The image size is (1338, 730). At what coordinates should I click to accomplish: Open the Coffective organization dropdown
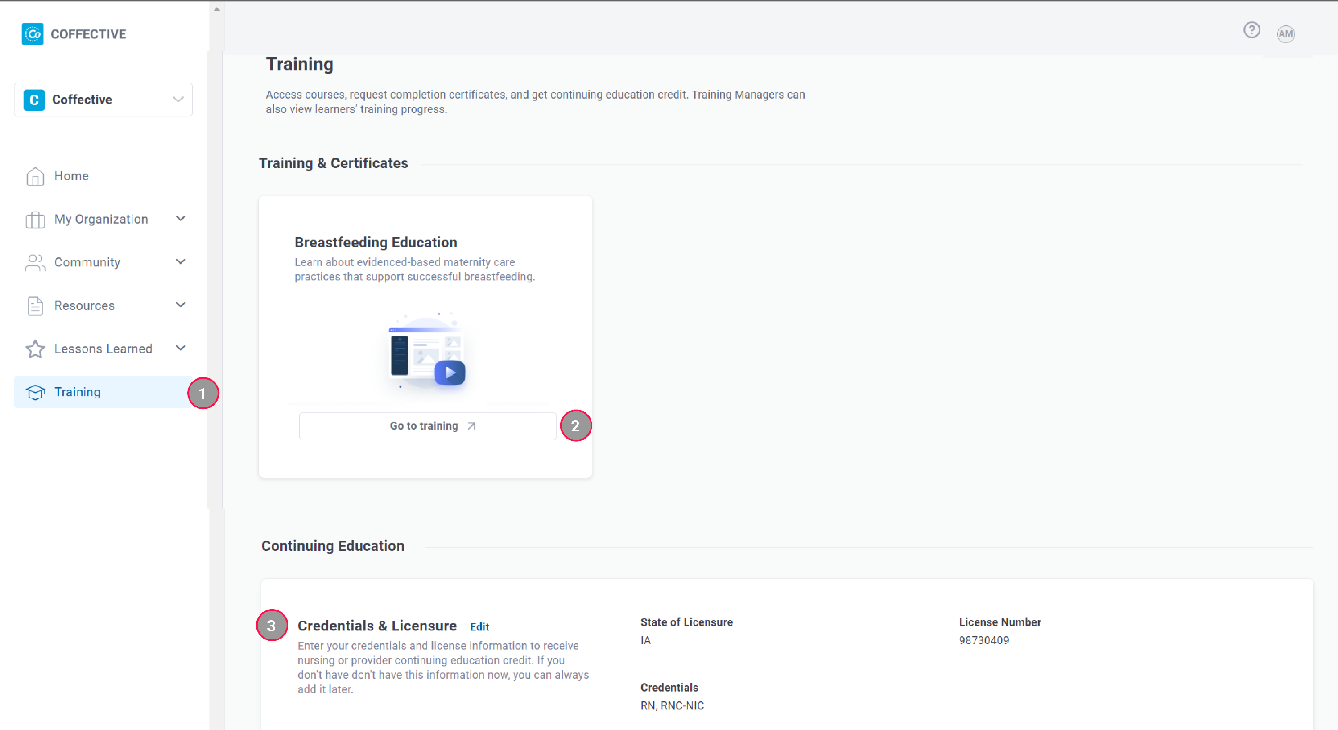[x=103, y=100]
